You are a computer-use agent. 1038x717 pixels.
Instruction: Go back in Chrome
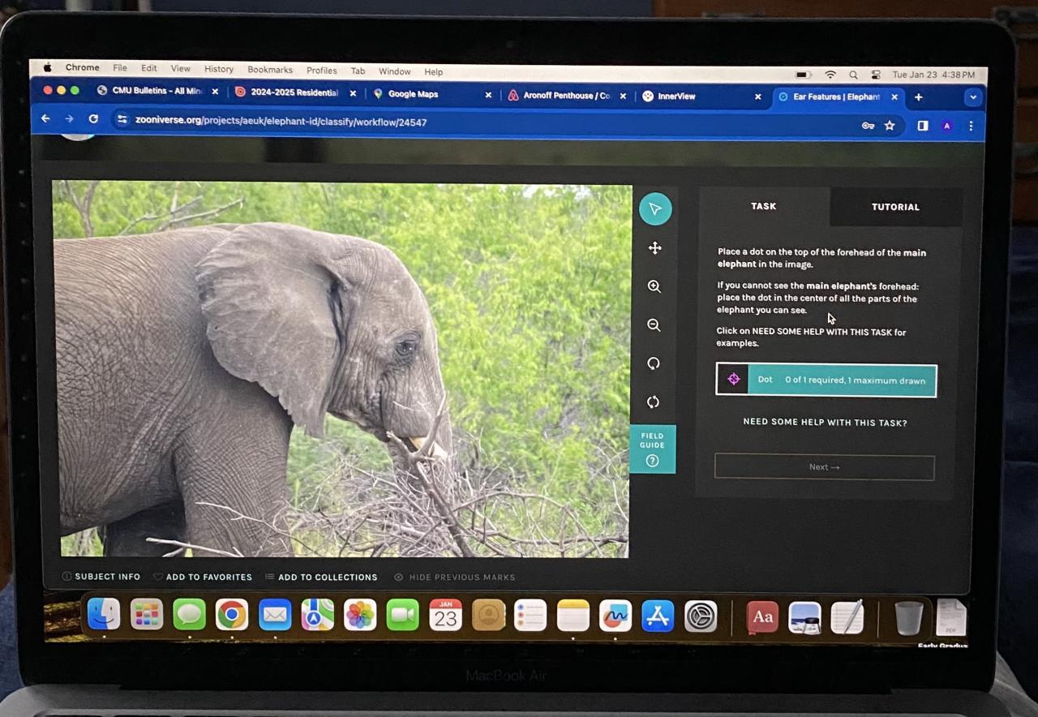[45, 119]
